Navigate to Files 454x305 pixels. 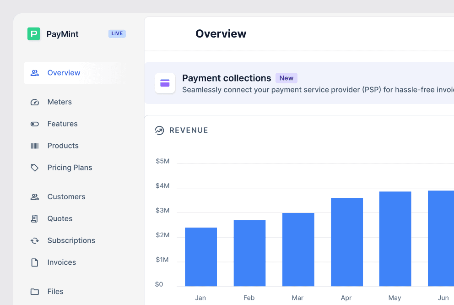55,291
